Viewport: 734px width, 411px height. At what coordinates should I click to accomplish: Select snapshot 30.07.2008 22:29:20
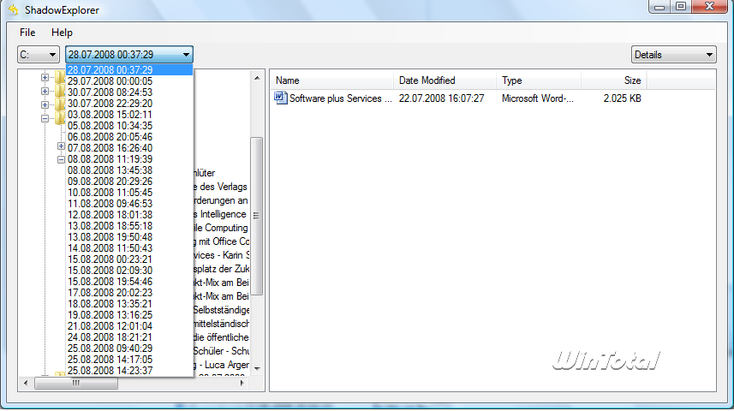(x=129, y=104)
